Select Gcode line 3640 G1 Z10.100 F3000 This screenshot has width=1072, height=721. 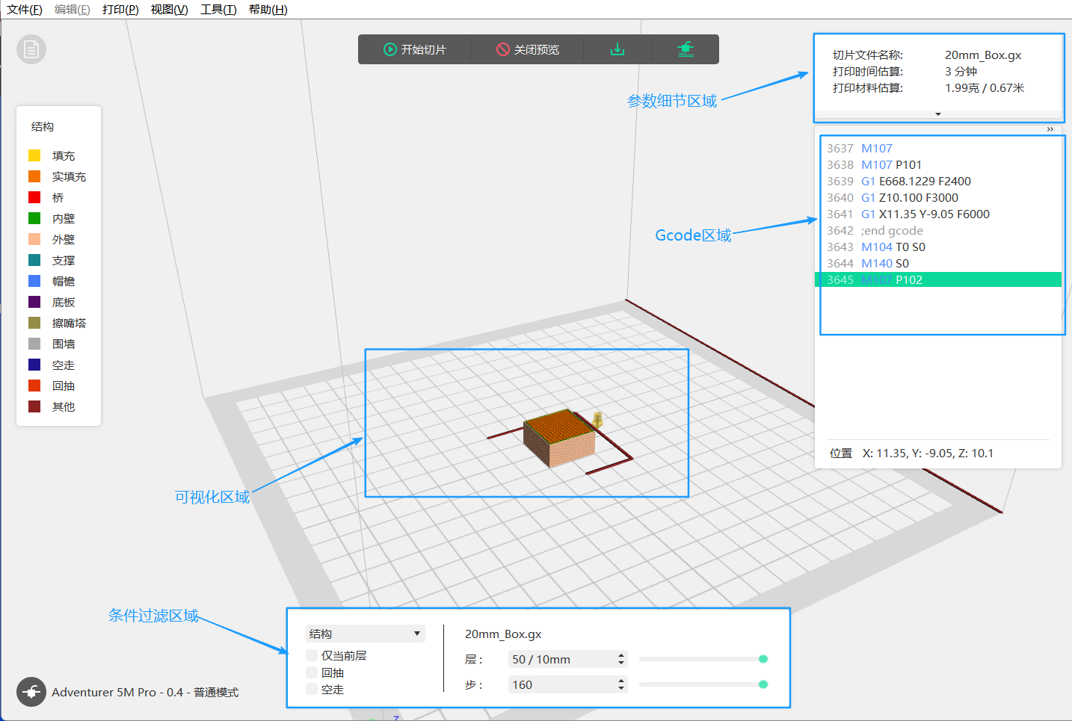(x=938, y=197)
